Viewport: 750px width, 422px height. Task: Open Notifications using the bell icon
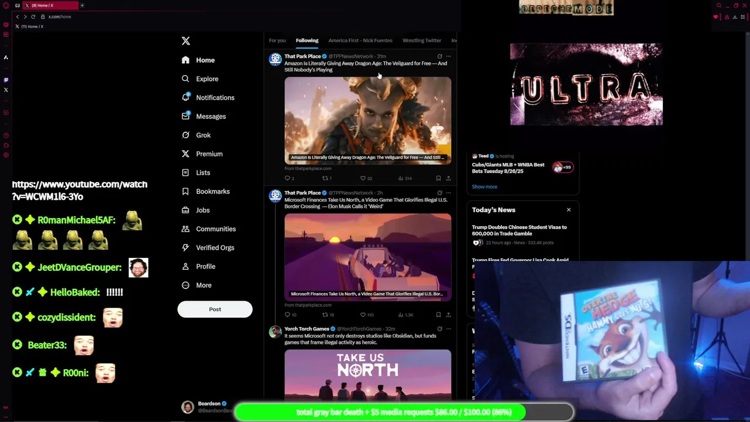tap(185, 97)
